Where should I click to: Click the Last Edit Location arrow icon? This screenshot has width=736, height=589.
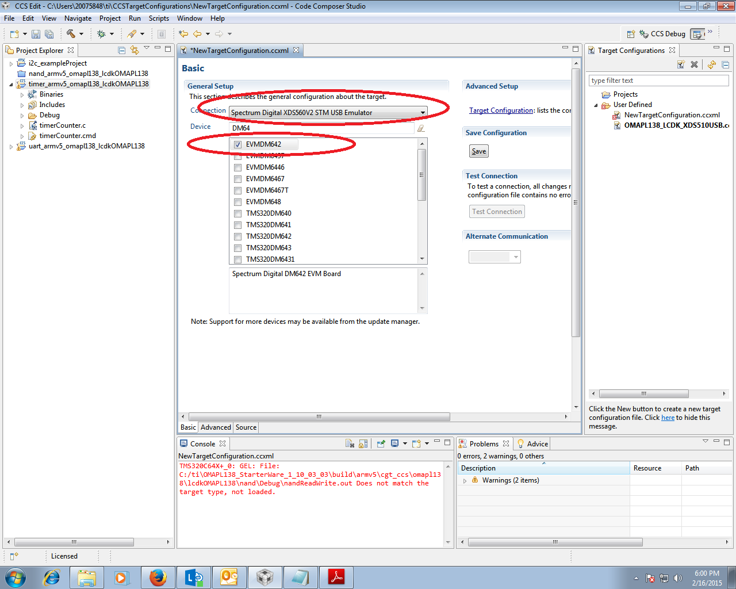[x=183, y=34]
